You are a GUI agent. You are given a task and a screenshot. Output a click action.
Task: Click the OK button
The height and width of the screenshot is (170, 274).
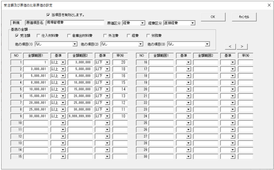click(213, 17)
